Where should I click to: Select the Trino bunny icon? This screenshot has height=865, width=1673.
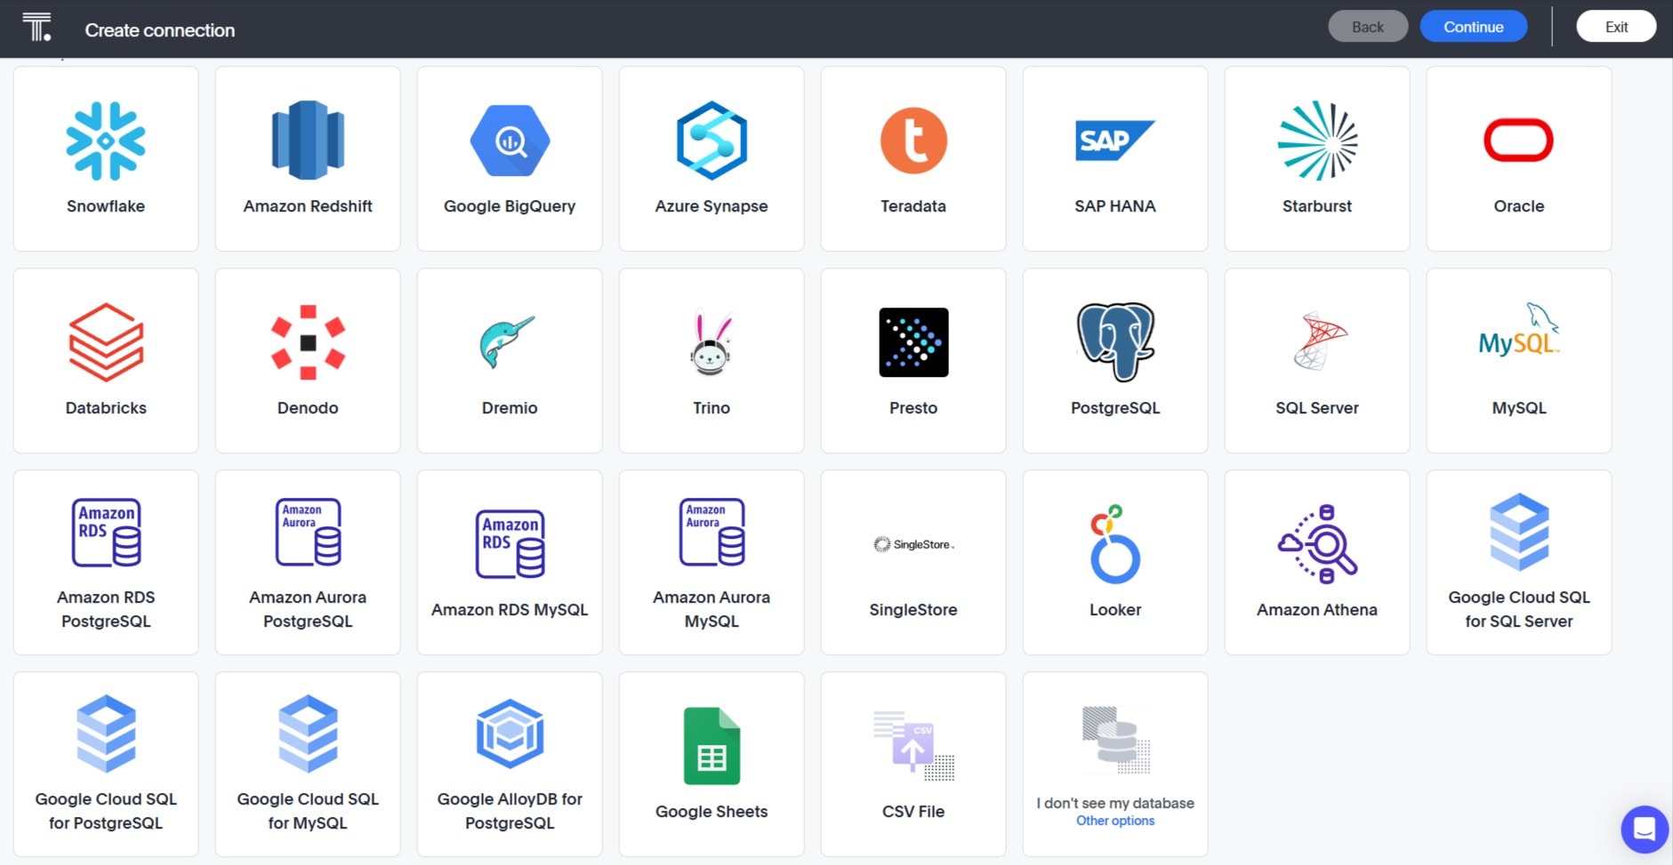(712, 342)
